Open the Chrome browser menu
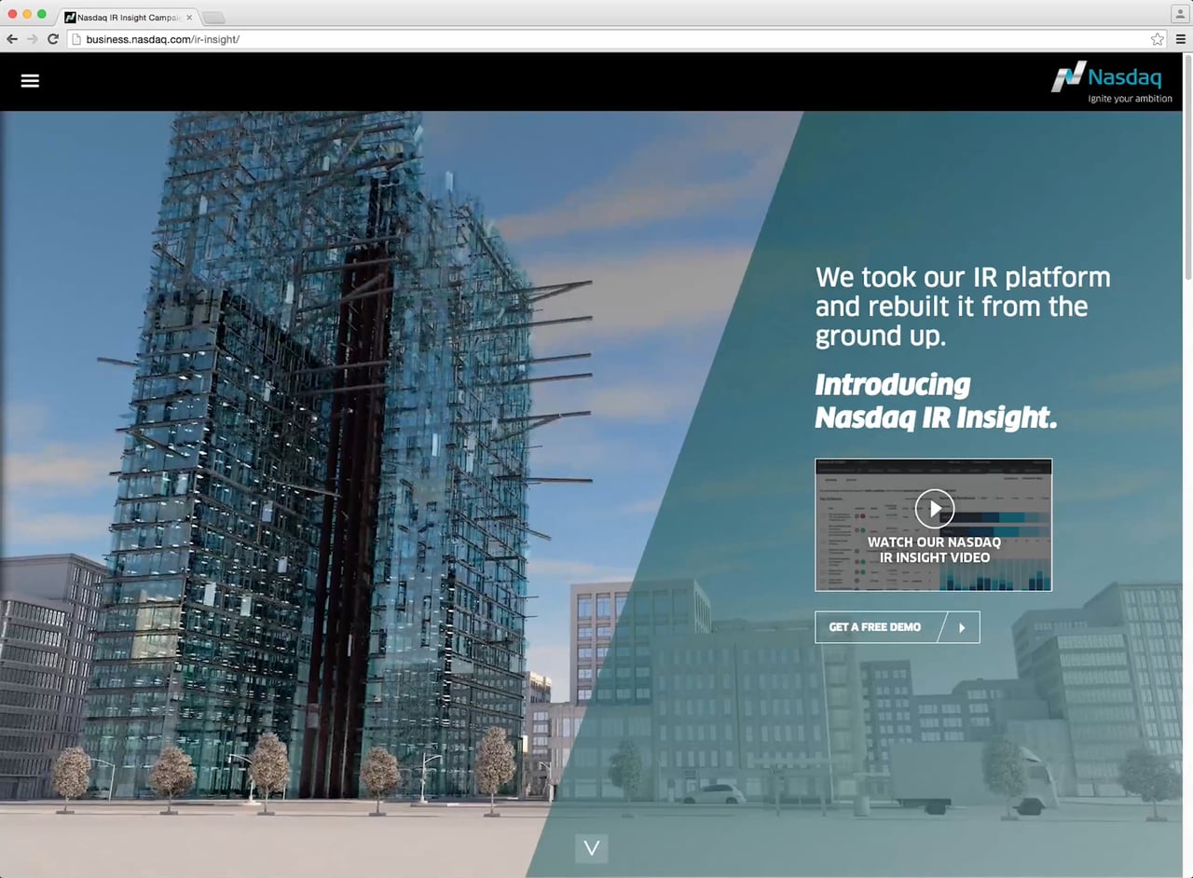The image size is (1193, 878). [x=1180, y=39]
